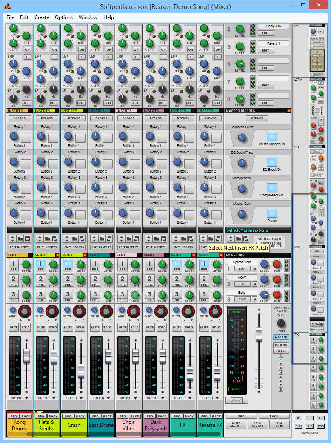Screen dimensions: 331x443
Task: Open patch browser folder in Kong Drums inserts
Action: (20, 239)
